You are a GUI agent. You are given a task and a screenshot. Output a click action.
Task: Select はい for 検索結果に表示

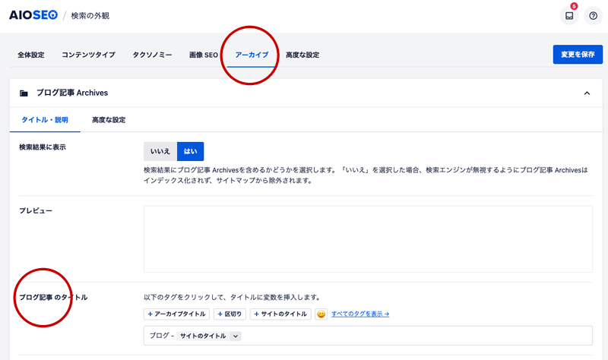click(191, 151)
